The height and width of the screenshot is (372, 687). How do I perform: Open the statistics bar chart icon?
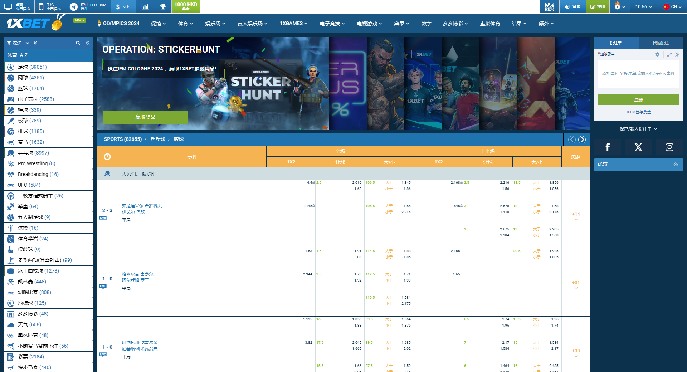(x=145, y=6)
